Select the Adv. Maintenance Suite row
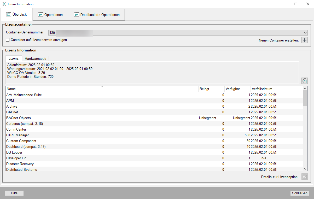Image resolution: width=314 pixels, height=199 pixels. (154, 95)
